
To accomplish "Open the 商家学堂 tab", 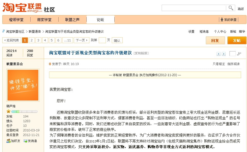I will pyautogui.click(x=44, y=20).
